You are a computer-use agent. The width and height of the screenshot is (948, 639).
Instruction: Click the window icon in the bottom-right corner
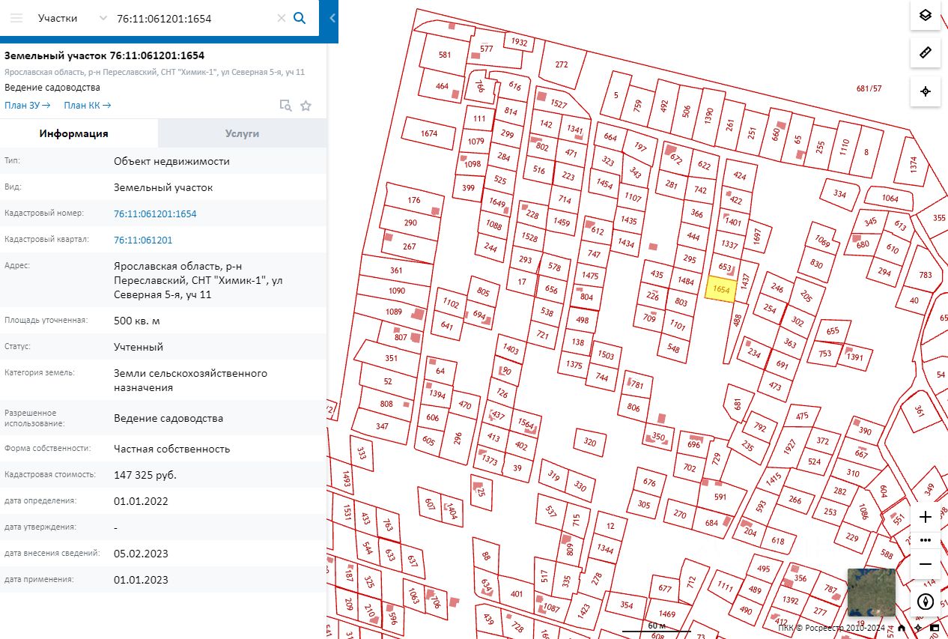click(x=935, y=628)
